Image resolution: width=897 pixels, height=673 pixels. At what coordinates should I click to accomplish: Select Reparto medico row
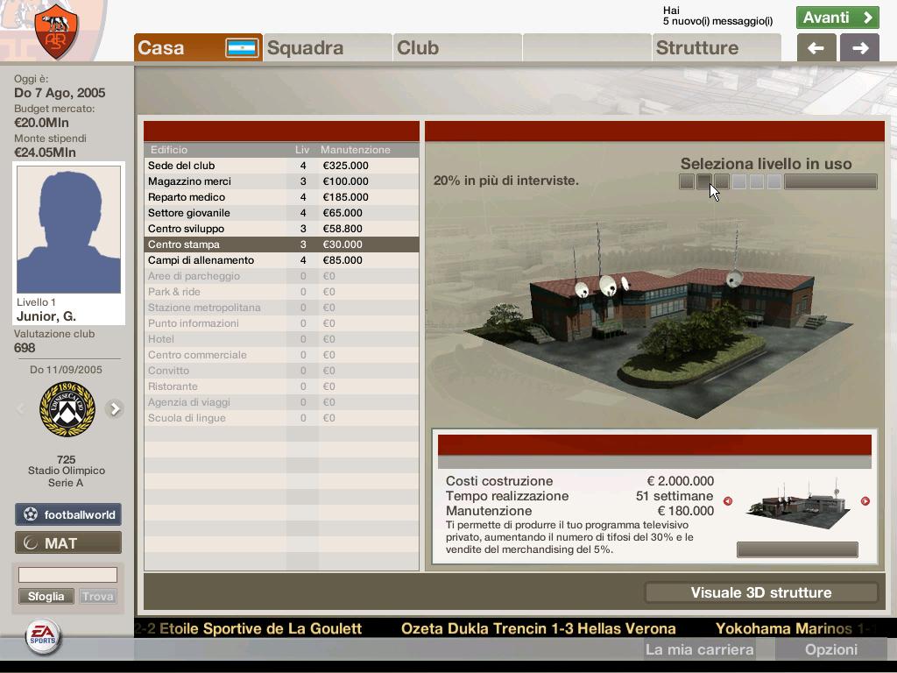(x=281, y=197)
